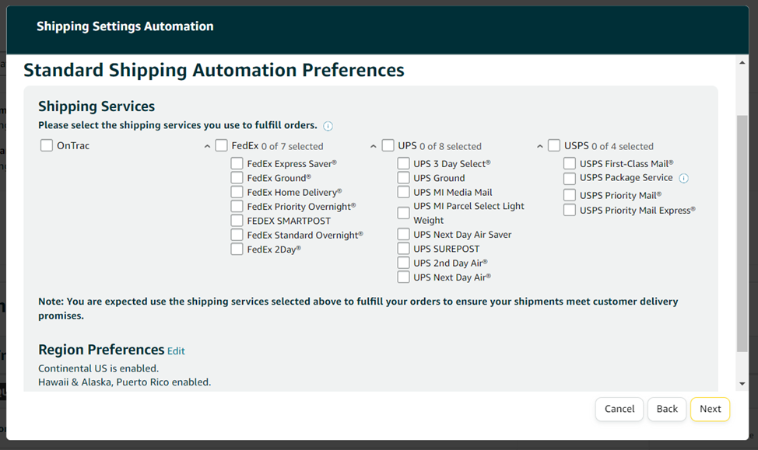Check USPS Priority Mail option
Screen dimensions: 758x450
(570, 195)
